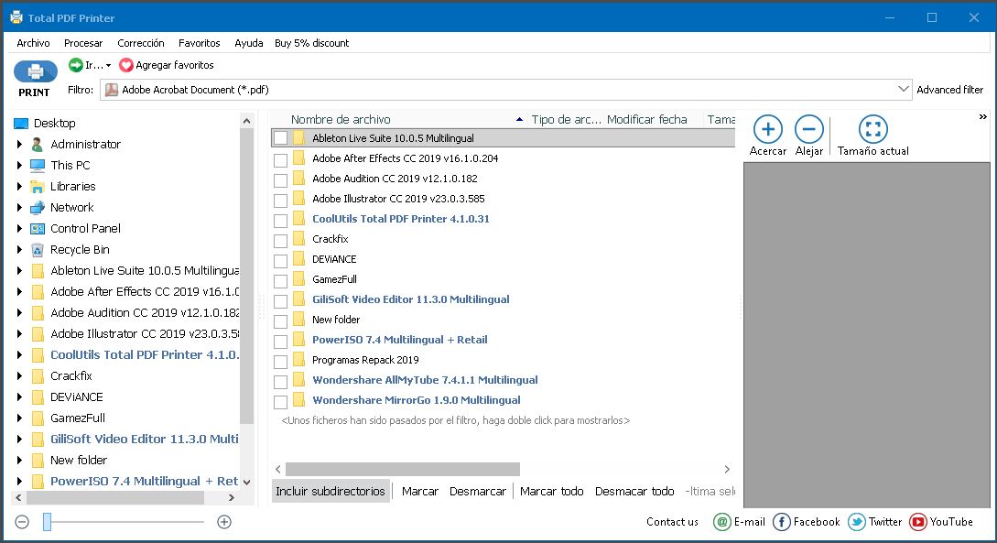Screen dimensions: 997x543
Task: Click the Marcar button
Action: [419, 491]
